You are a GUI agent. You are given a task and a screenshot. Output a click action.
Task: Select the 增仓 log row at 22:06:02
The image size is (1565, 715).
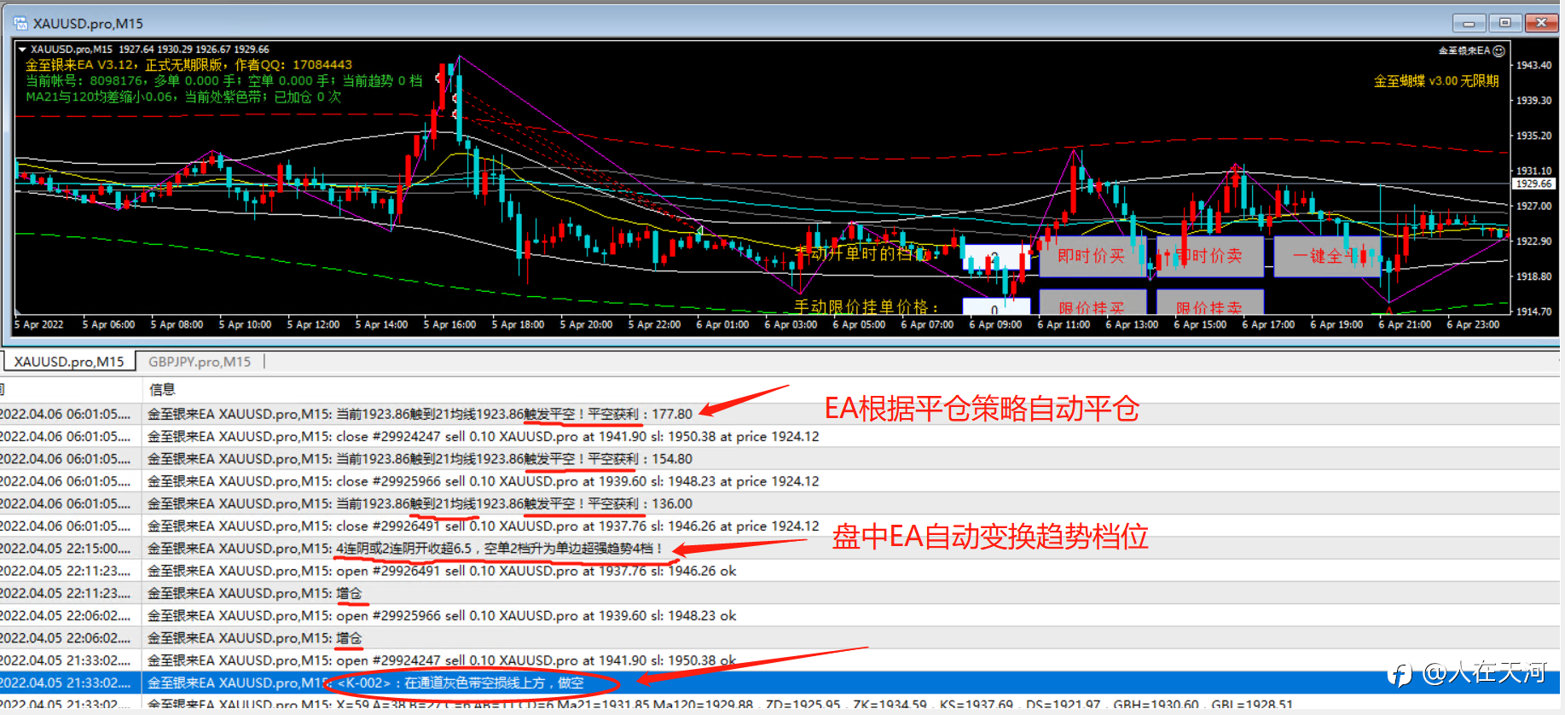pos(780,638)
